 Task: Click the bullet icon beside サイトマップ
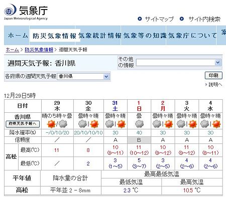[x=140, y=19]
